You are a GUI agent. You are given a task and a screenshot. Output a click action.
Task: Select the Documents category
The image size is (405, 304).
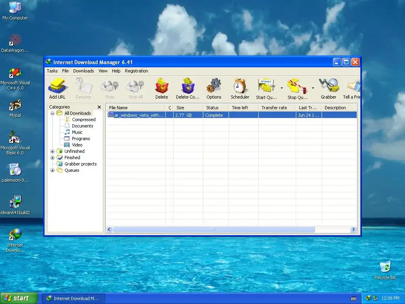point(82,126)
